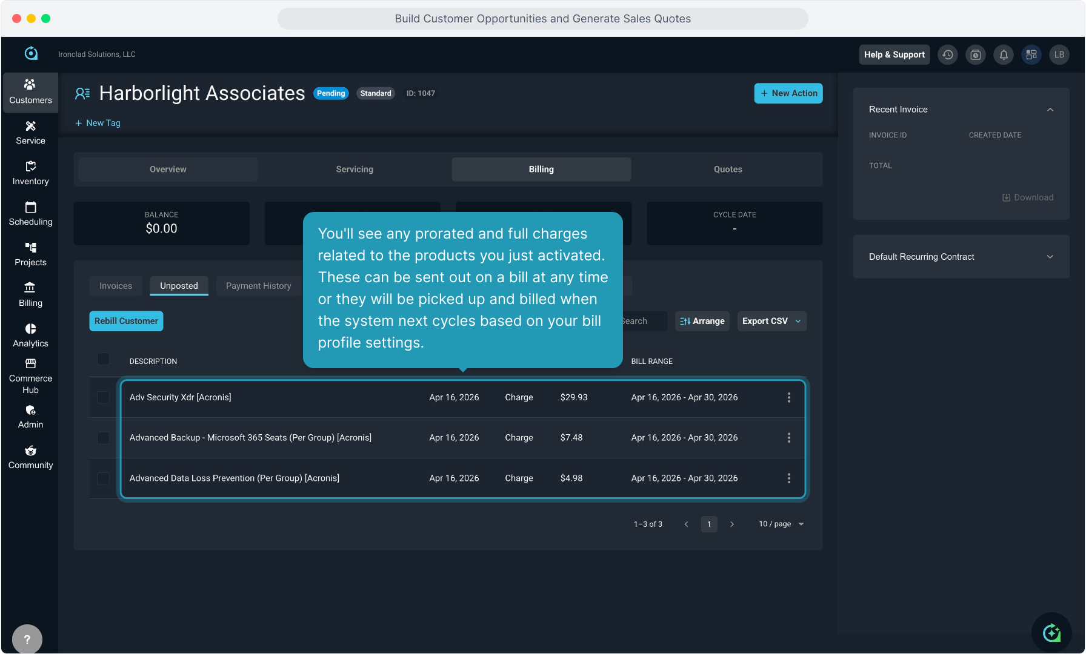This screenshot has width=1086, height=654.
Task: Check the Advanced Data Loss Prevention row
Action: (x=104, y=478)
